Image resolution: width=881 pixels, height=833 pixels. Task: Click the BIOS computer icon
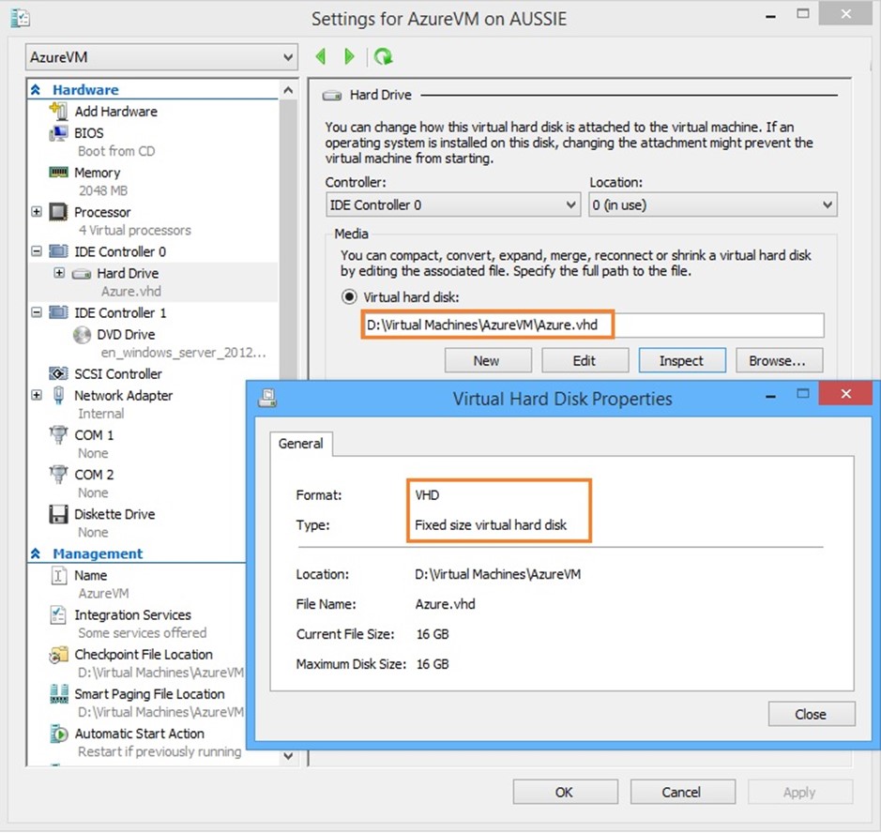click(x=58, y=133)
